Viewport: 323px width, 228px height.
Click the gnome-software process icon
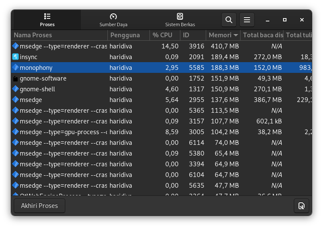16,78
